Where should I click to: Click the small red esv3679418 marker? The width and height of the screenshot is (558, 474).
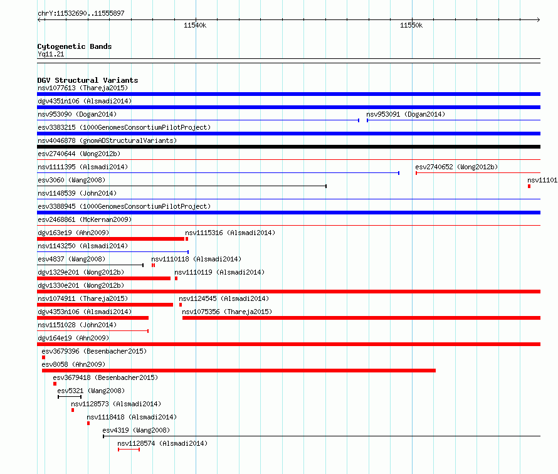coord(55,384)
